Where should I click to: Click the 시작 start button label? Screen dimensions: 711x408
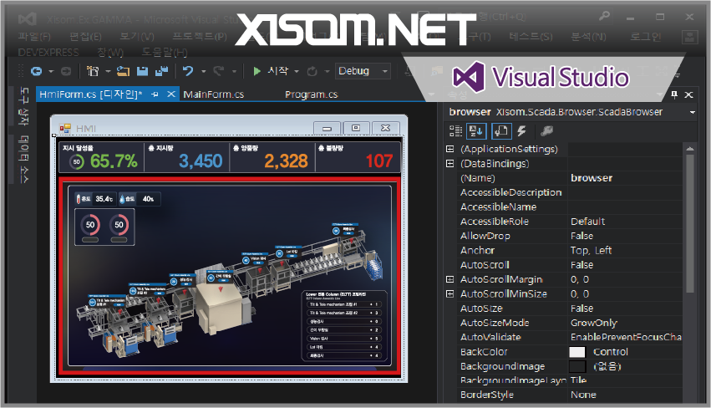[277, 71]
